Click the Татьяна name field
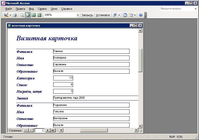 pyautogui.click(x=91, y=112)
